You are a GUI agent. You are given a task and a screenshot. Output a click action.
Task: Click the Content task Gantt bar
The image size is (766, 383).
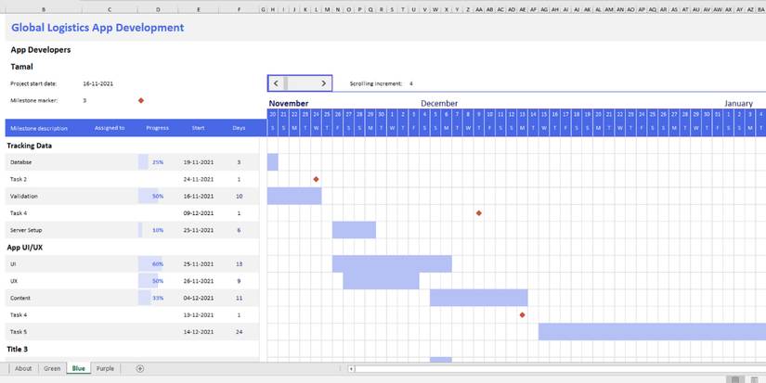[x=479, y=298]
